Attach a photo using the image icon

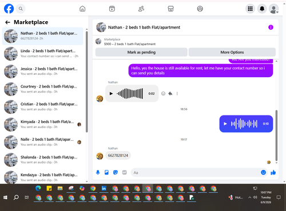click(x=106, y=173)
